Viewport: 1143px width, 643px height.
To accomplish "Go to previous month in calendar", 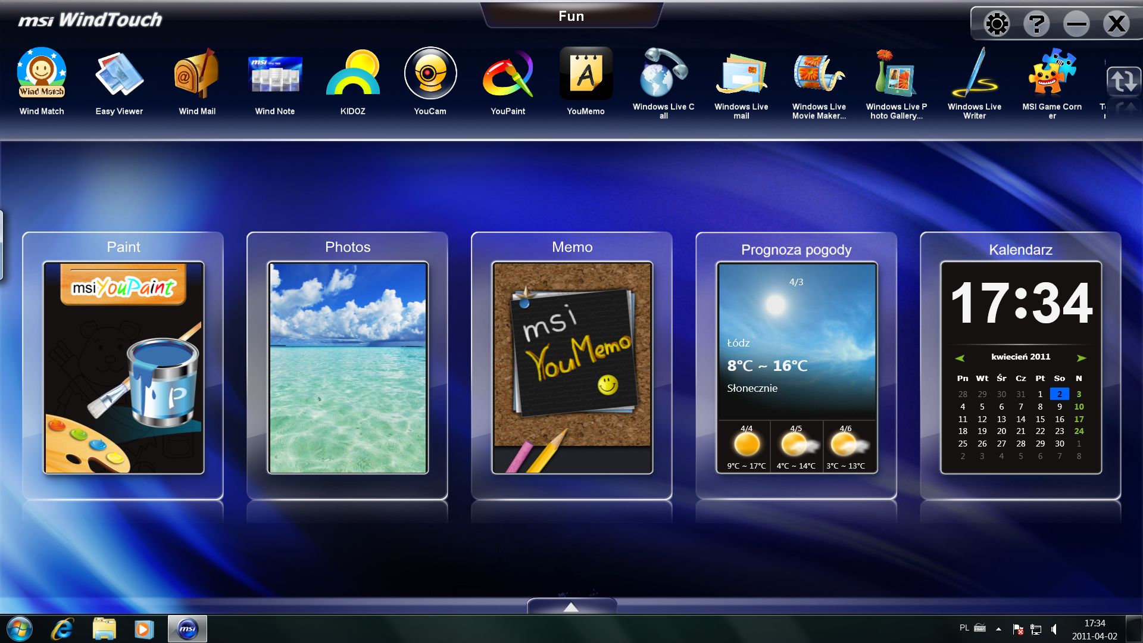I will point(960,358).
